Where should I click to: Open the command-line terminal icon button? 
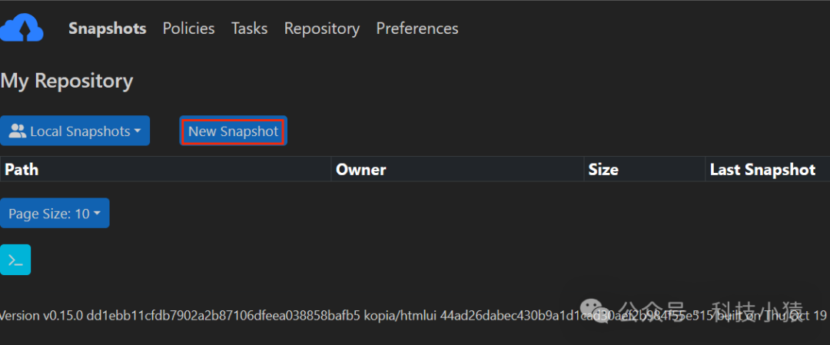(x=15, y=260)
